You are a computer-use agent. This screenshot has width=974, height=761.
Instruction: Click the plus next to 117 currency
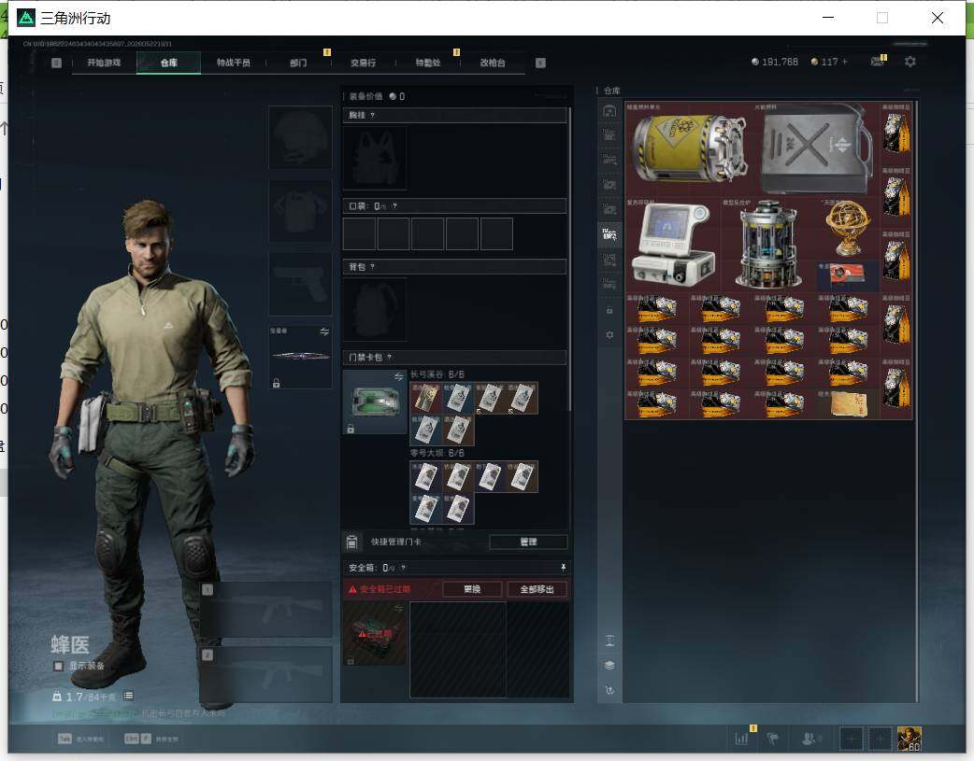click(x=844, y=62)
